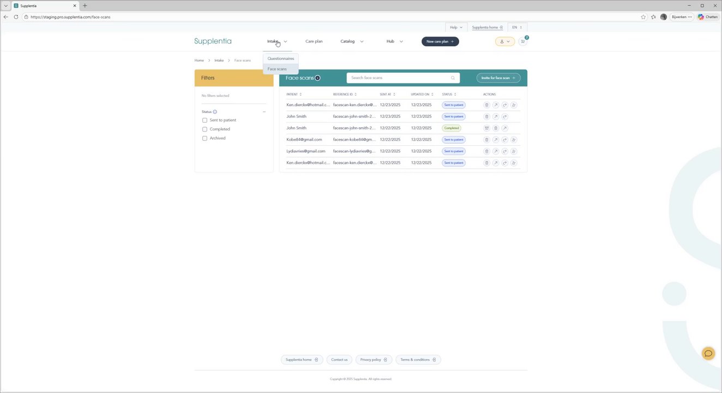The width and height of the screenshot is (722, 393).
Task: Add patient for Ken.dierckx scan sent 12/23/2025
Action: 514,105
